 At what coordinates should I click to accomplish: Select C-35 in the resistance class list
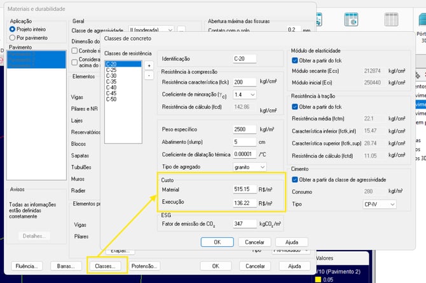(111, 82)
